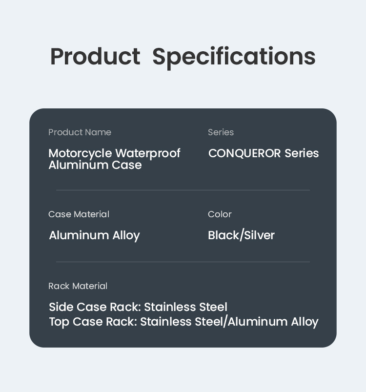The image size is (366, 392).
Task: Click the "Top Case Rack:" text
Action: [x=93, y=322]
